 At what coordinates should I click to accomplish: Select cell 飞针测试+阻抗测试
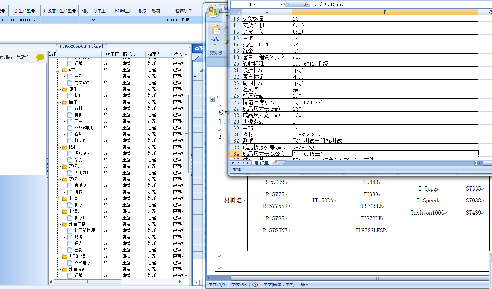point(385,141)
